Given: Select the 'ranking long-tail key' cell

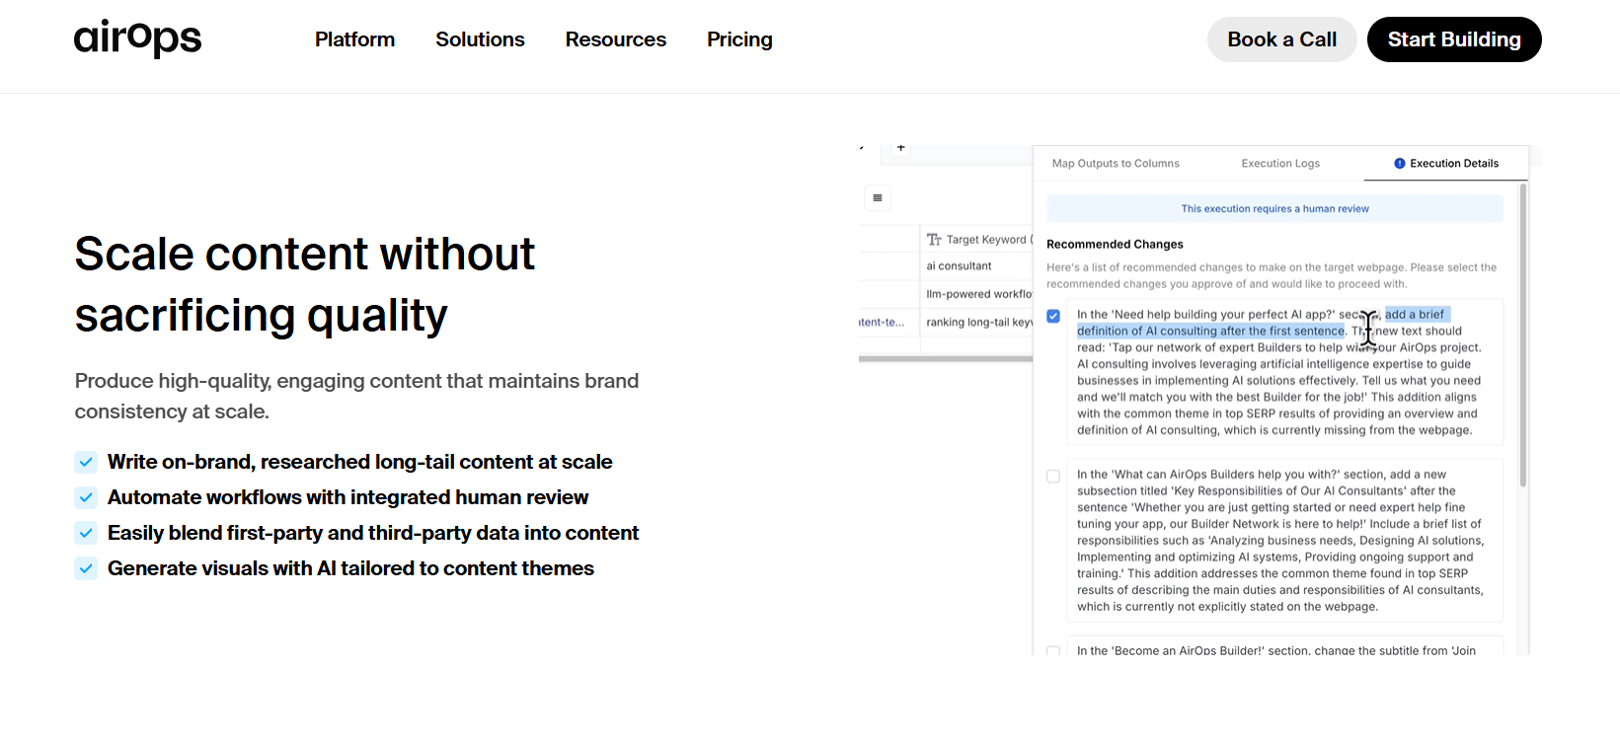Looking at the screenshot, I should click(x=976, y=323).
